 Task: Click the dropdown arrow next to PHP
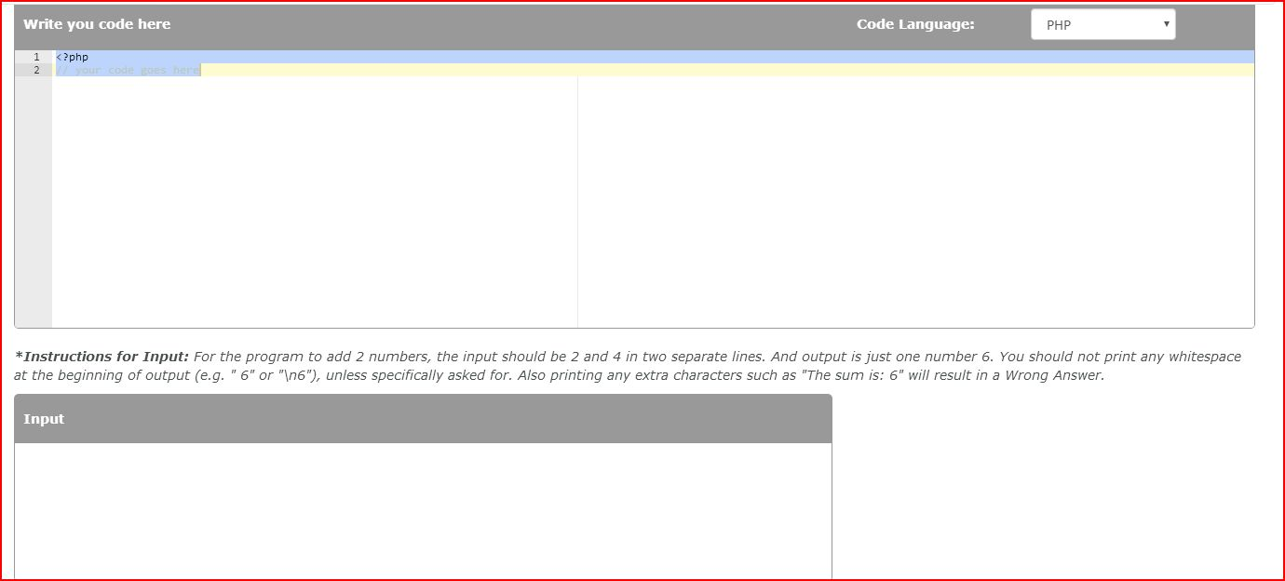pos(1167,24)
